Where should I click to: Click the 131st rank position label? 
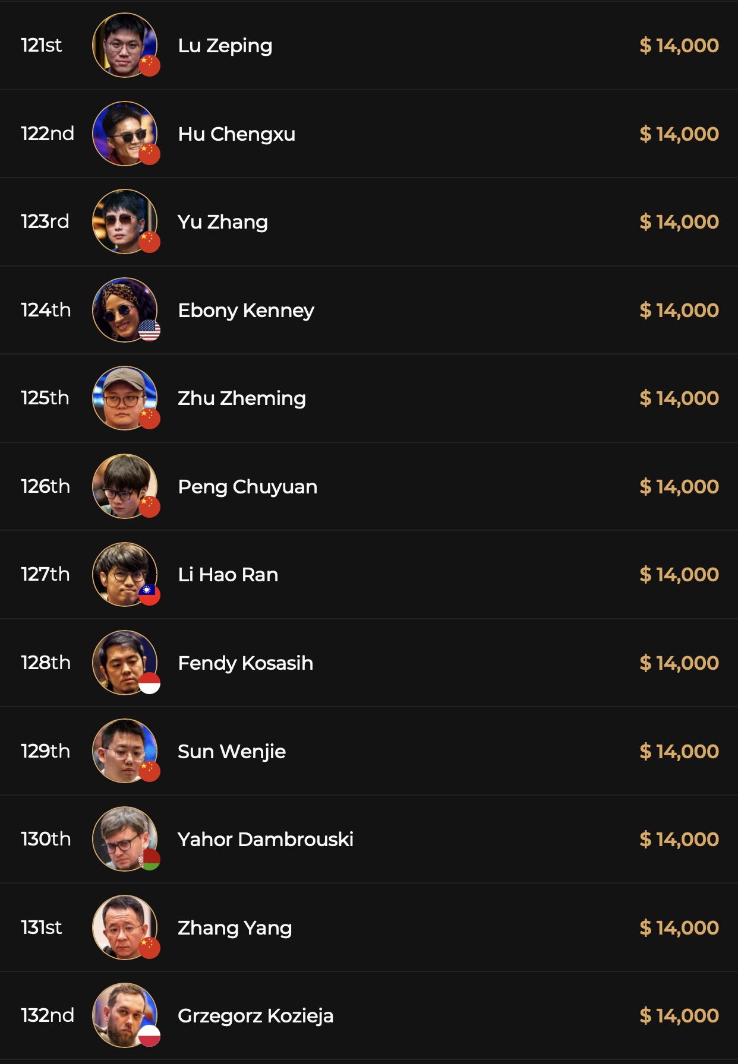tap(41, 927)
